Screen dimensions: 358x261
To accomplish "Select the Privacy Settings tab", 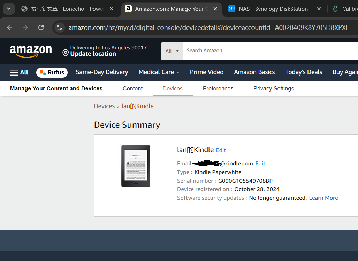I will [x=273, y=88].
